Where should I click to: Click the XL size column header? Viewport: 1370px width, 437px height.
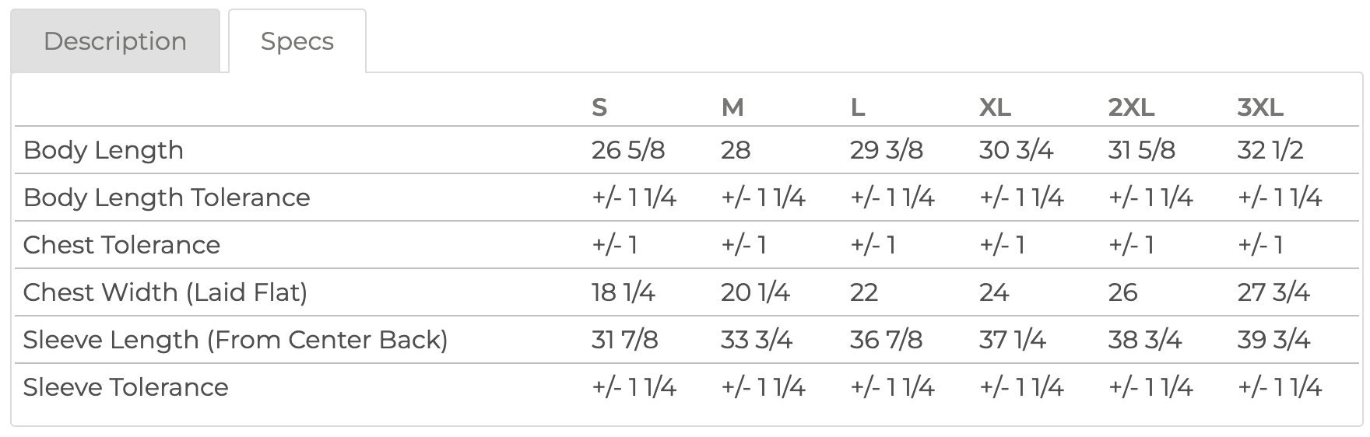coord(995,107)
